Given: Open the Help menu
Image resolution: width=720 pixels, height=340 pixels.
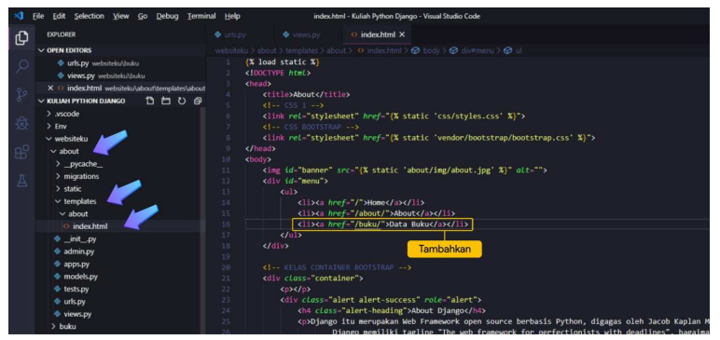Looking at the screenshot, I should coord(232,16).
